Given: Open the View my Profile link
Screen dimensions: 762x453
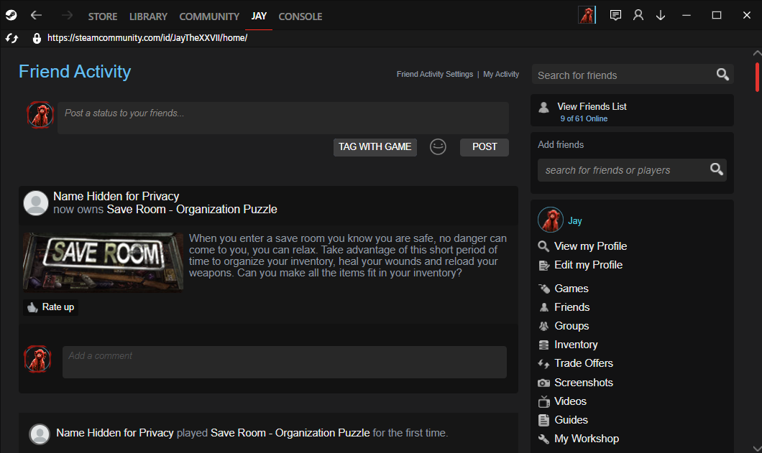Looking at the screenshot, I should point(590,246).
